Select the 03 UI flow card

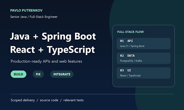coord(143,73)
